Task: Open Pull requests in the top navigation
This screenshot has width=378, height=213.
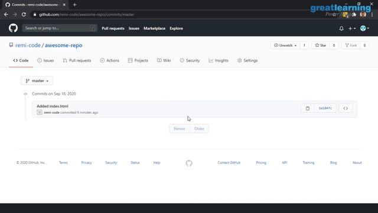Action: point(113,28)
